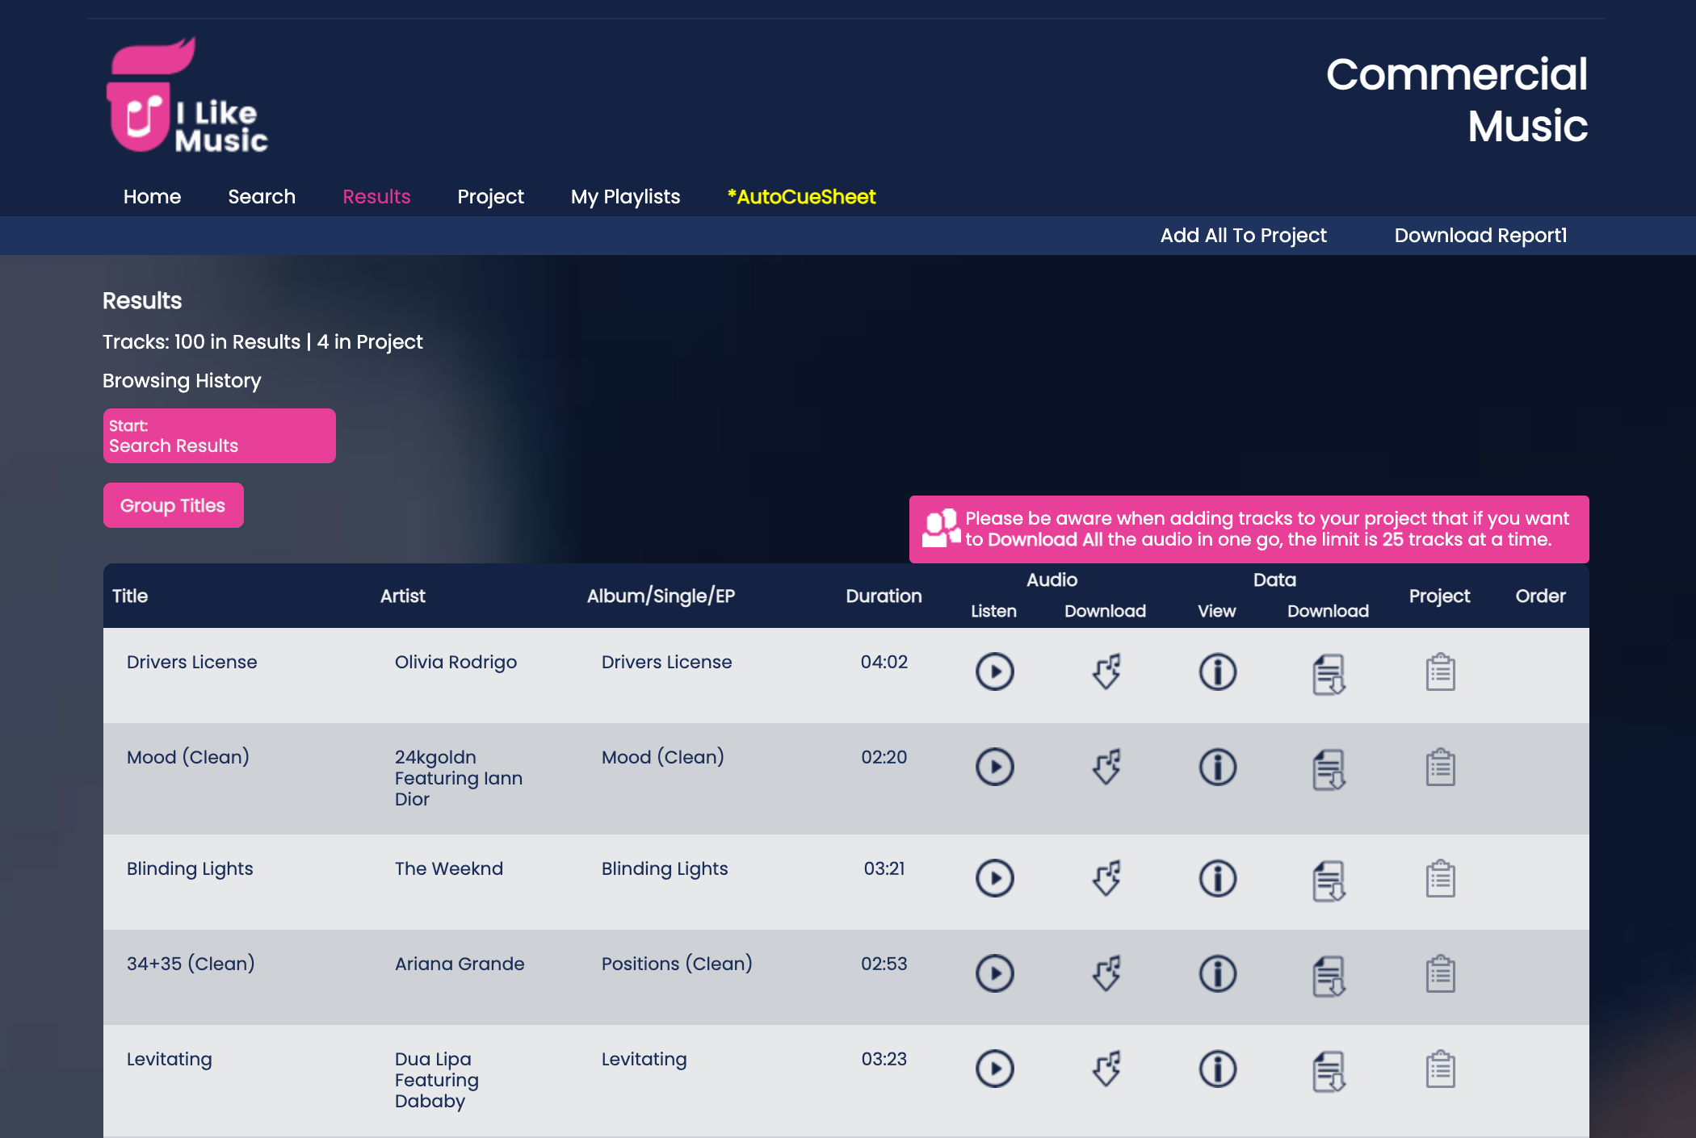Viewport: 1696px width, 1138px height.
Task: Go to the My Playlists page
Action: (625, 197)
